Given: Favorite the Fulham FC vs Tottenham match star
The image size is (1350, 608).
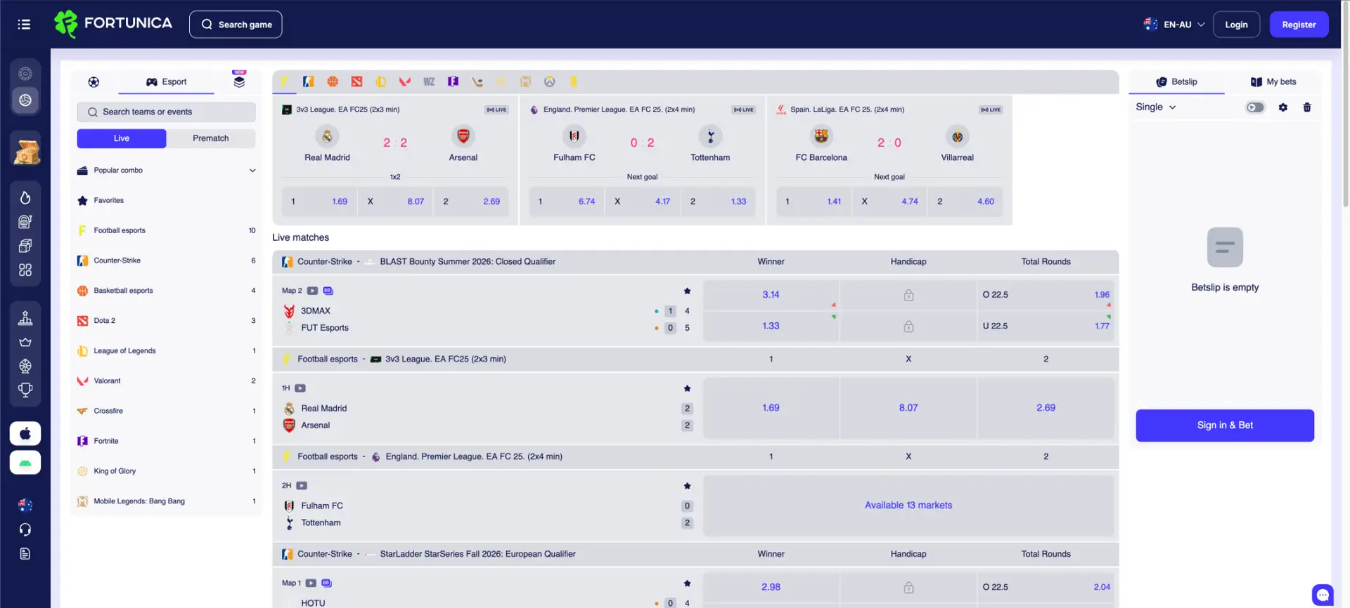Looking at the screenshot, I should tap(687, 486).
